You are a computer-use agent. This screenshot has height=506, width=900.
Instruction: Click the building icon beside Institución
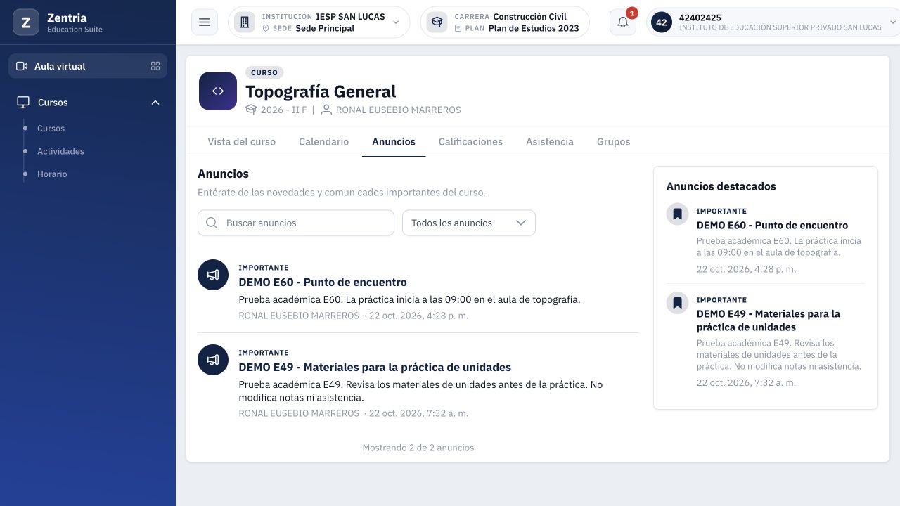click(x=245, y=22)
